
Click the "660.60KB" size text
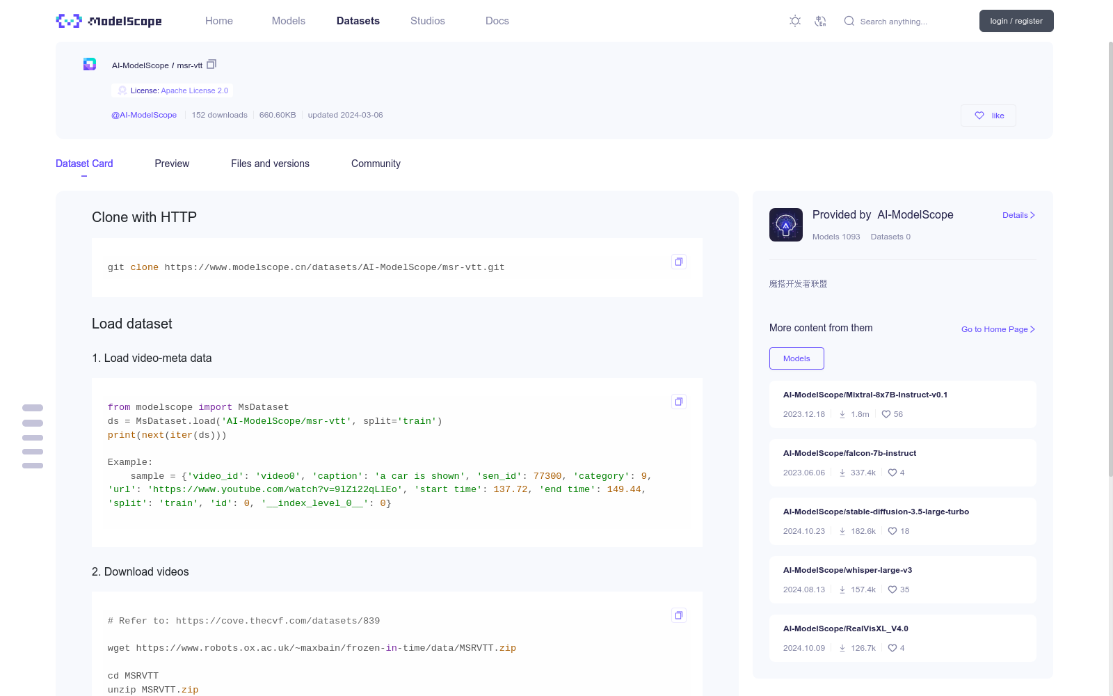278,115
